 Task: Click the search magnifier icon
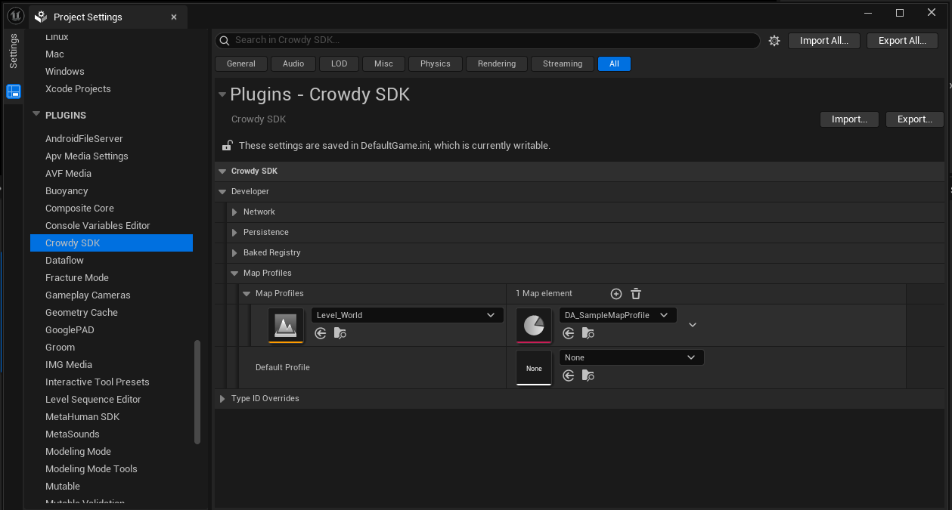(x=225, y=41)
